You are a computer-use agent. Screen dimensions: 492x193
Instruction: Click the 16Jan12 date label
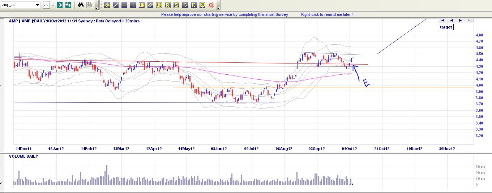coord(56,149)
